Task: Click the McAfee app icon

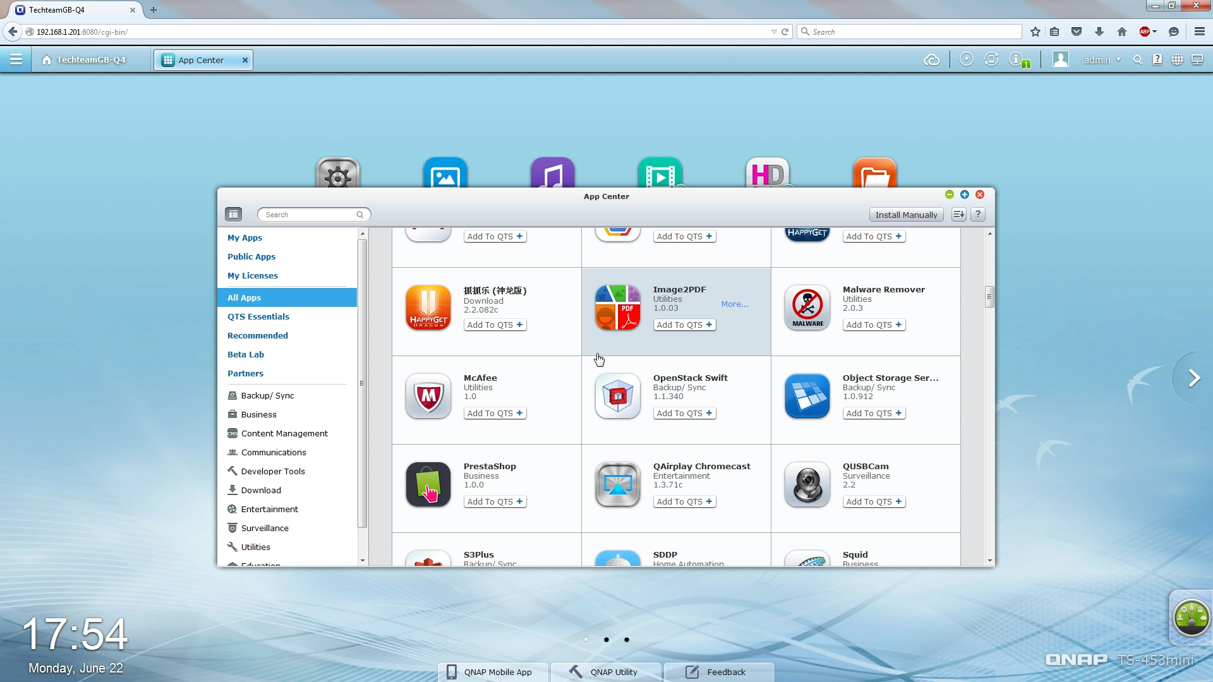Action: click(x=428, y=396)
